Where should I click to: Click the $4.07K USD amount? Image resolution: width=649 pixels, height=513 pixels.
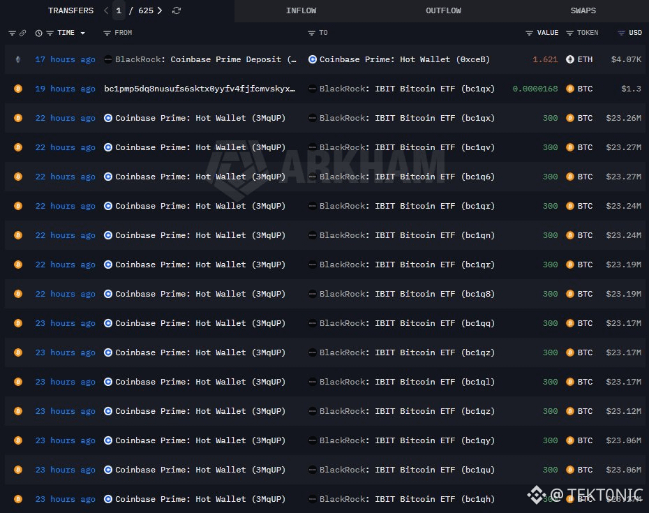coord(626,59)
